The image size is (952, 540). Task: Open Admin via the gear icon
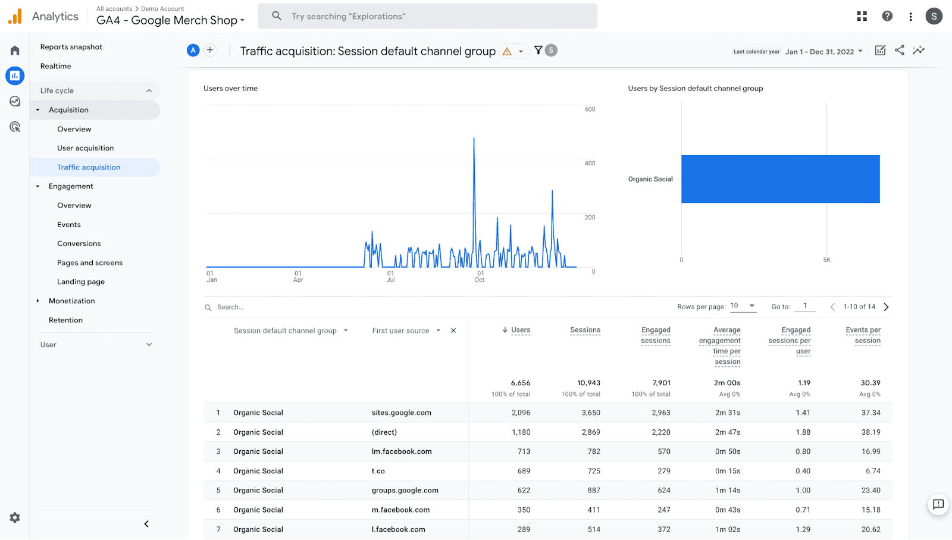[14, 517]
